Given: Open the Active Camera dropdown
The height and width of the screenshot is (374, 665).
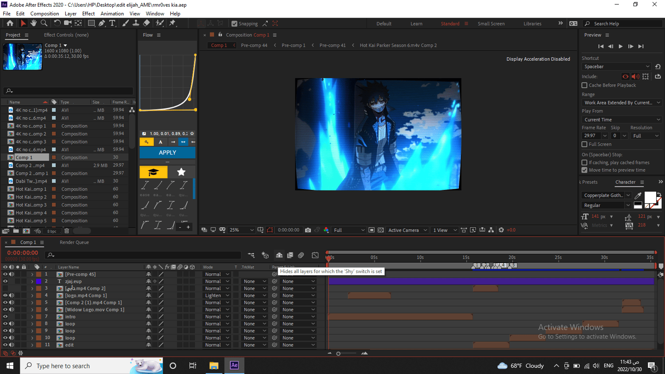Looking at the screenshot, I should [x=407, y=230].
